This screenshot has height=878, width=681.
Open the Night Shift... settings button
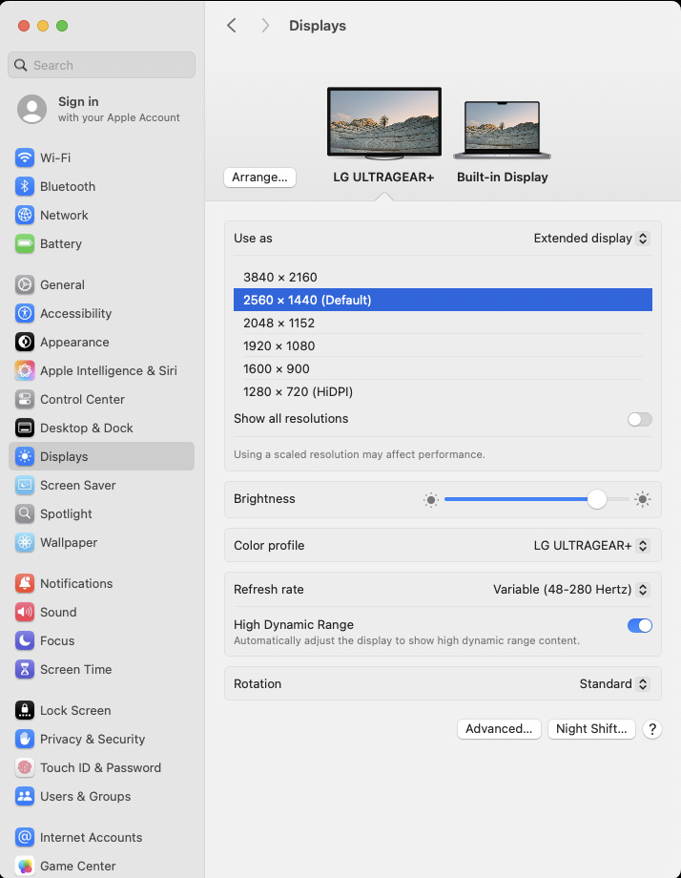pyautogui.click(x=591, y=729)
